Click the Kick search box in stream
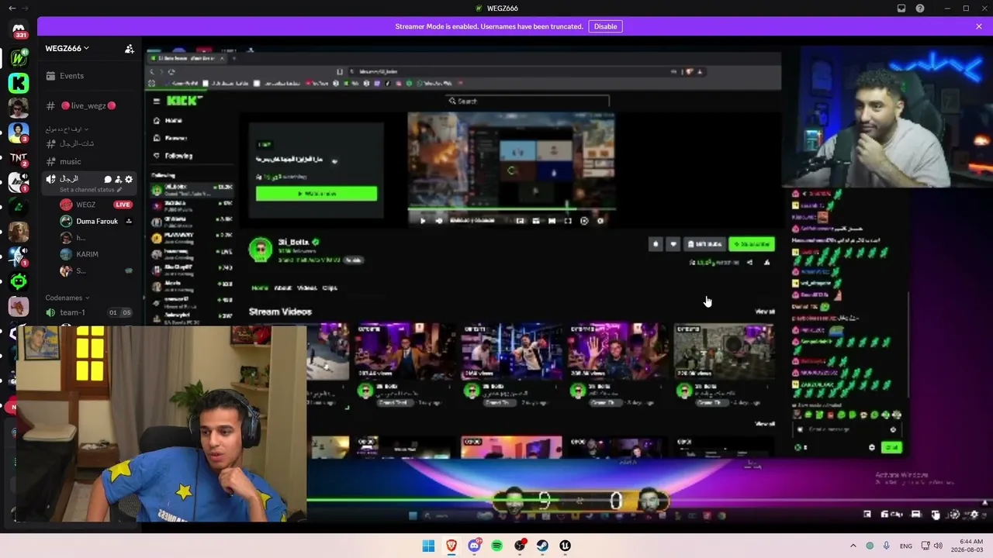Screen dimensions: 993x558 (528, 101)
